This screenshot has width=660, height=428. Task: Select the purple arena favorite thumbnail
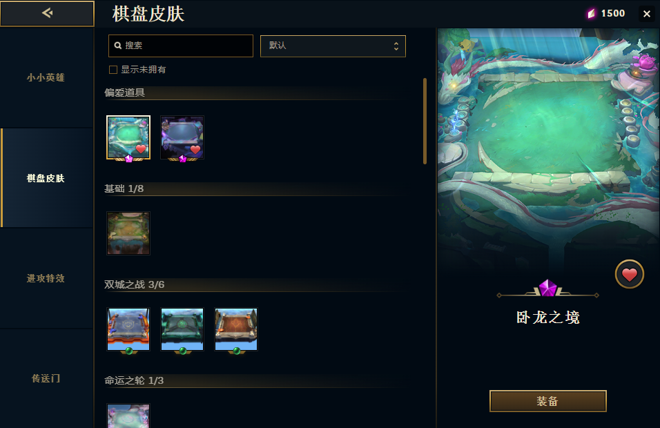[x=182, y=137]
